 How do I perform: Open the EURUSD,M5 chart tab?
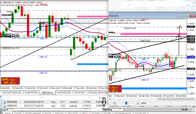(x=31, y=92)
